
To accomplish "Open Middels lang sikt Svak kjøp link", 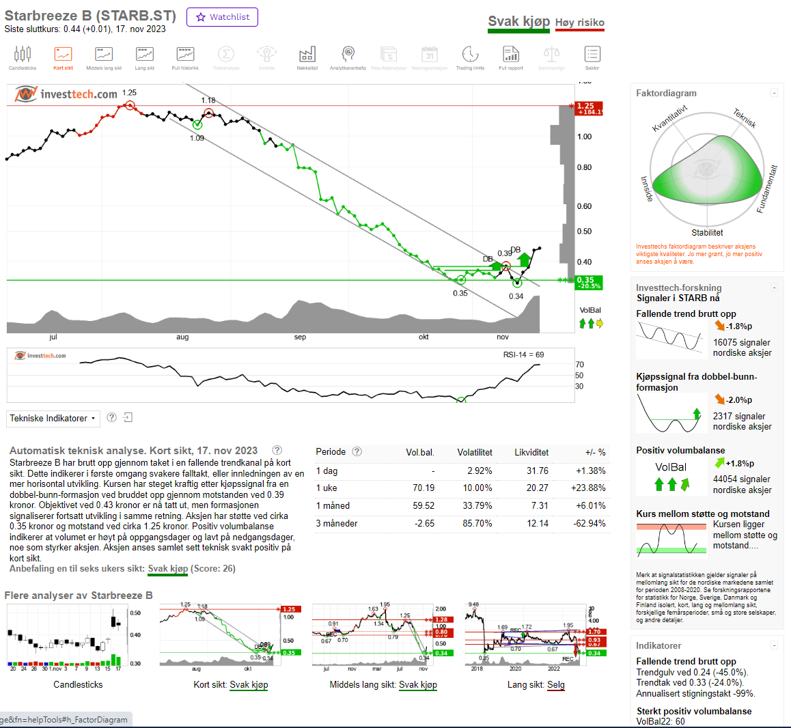I will pyautogui.click(x=418, y=684).
